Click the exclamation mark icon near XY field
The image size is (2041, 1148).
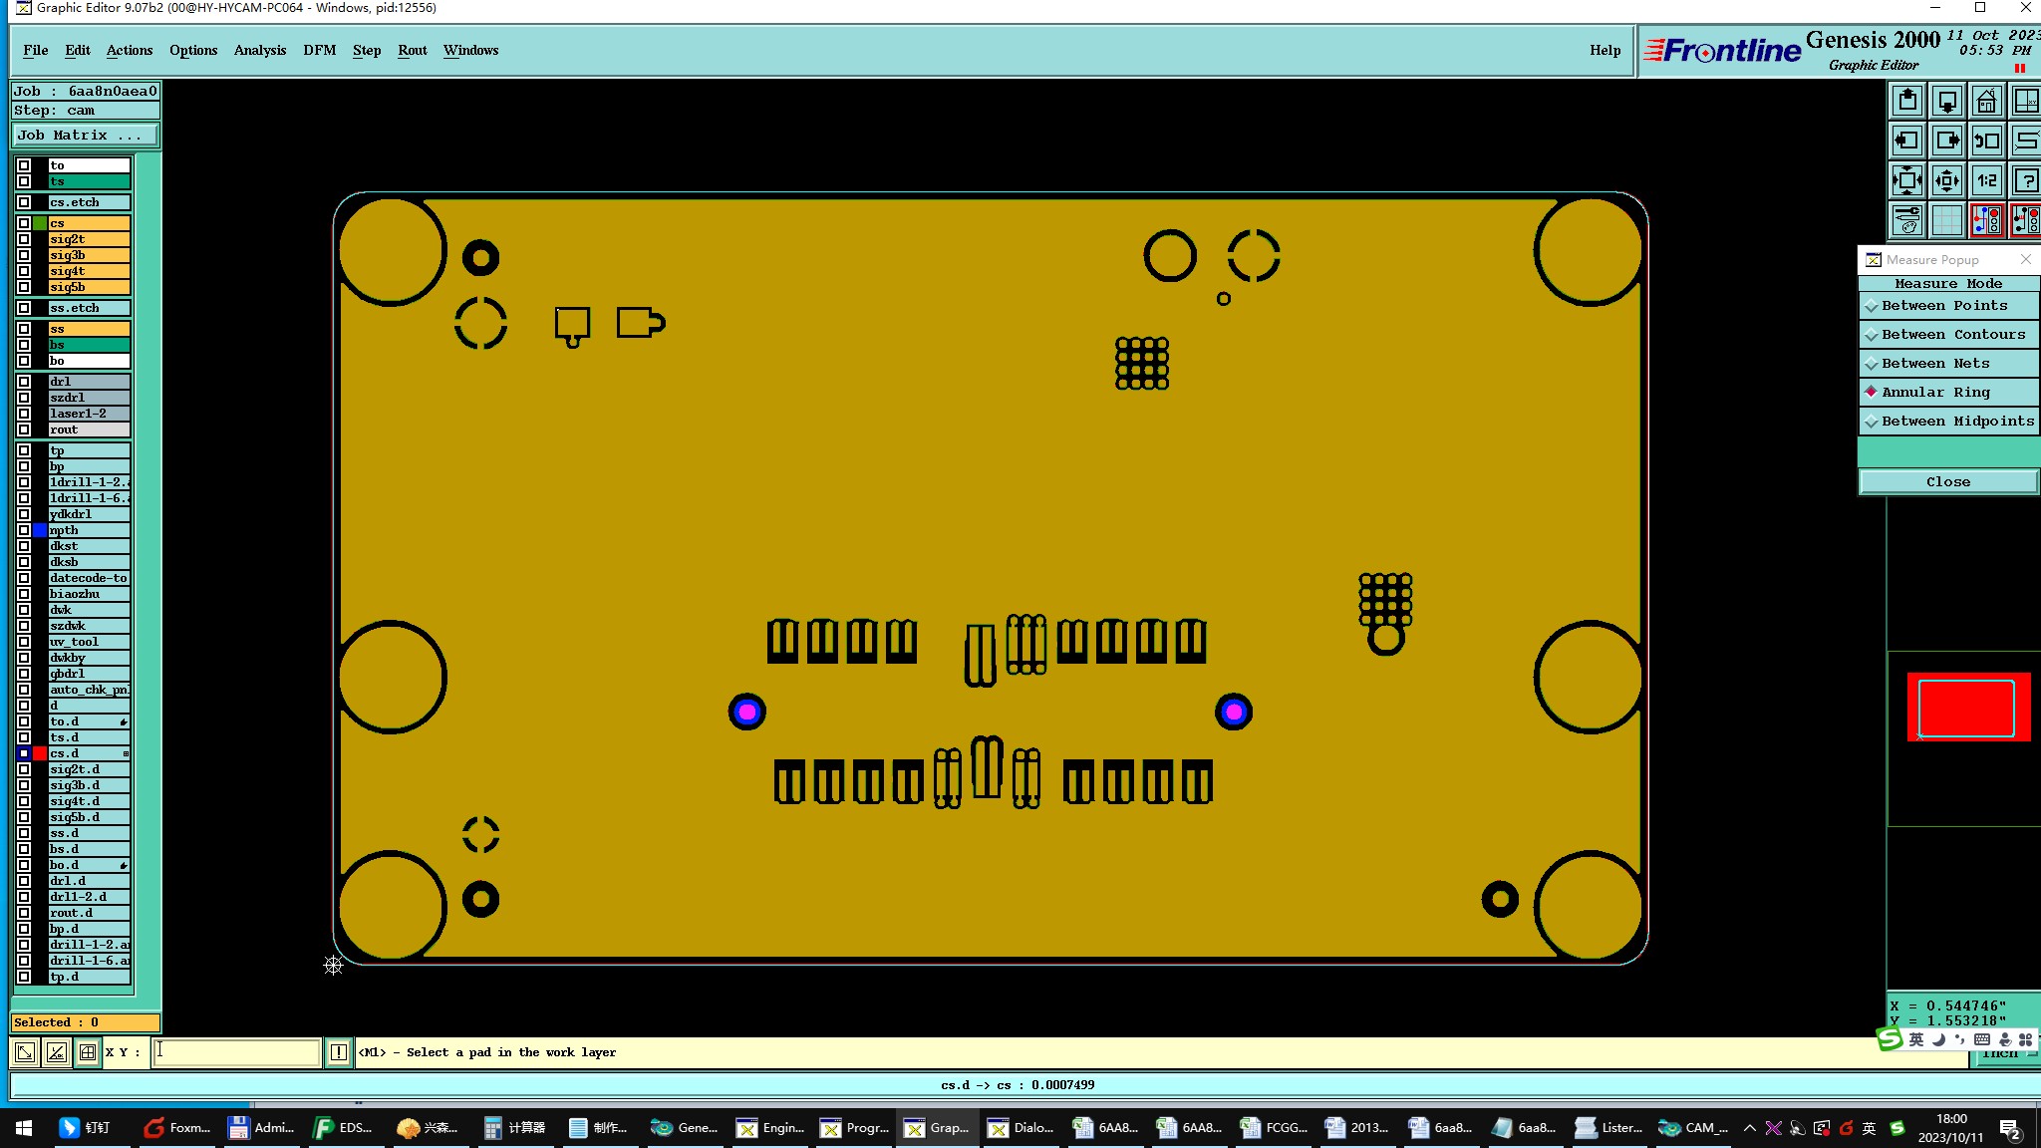[x=339, y=1052]
